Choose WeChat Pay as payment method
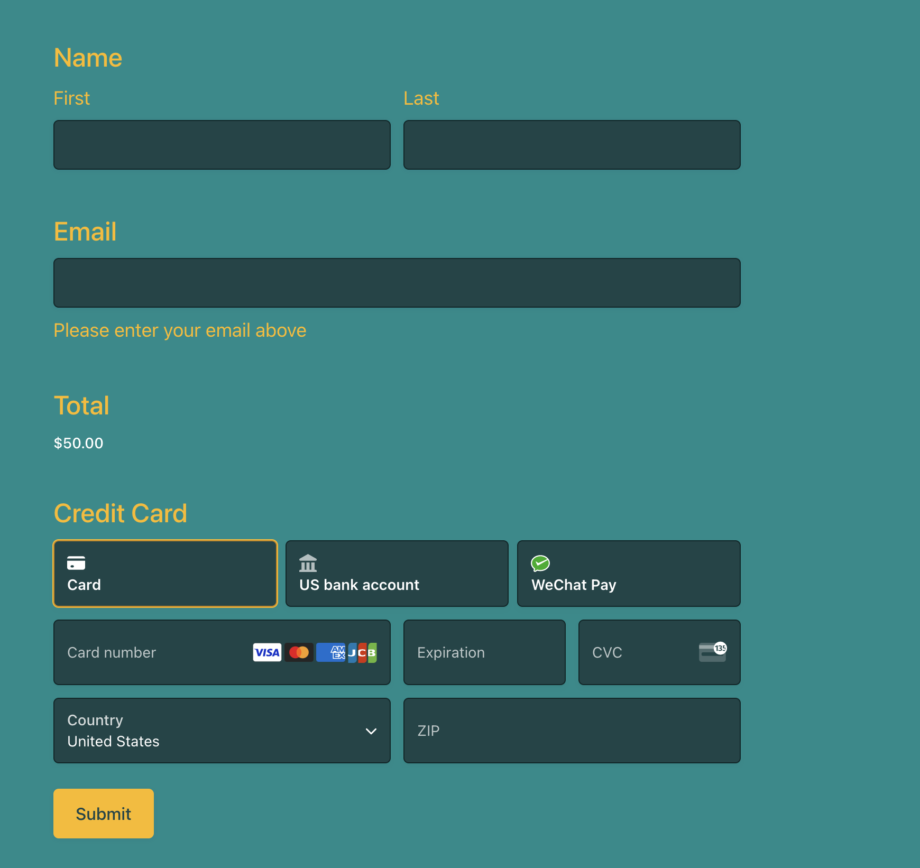920x868 pixels. (x=628, y=573)
